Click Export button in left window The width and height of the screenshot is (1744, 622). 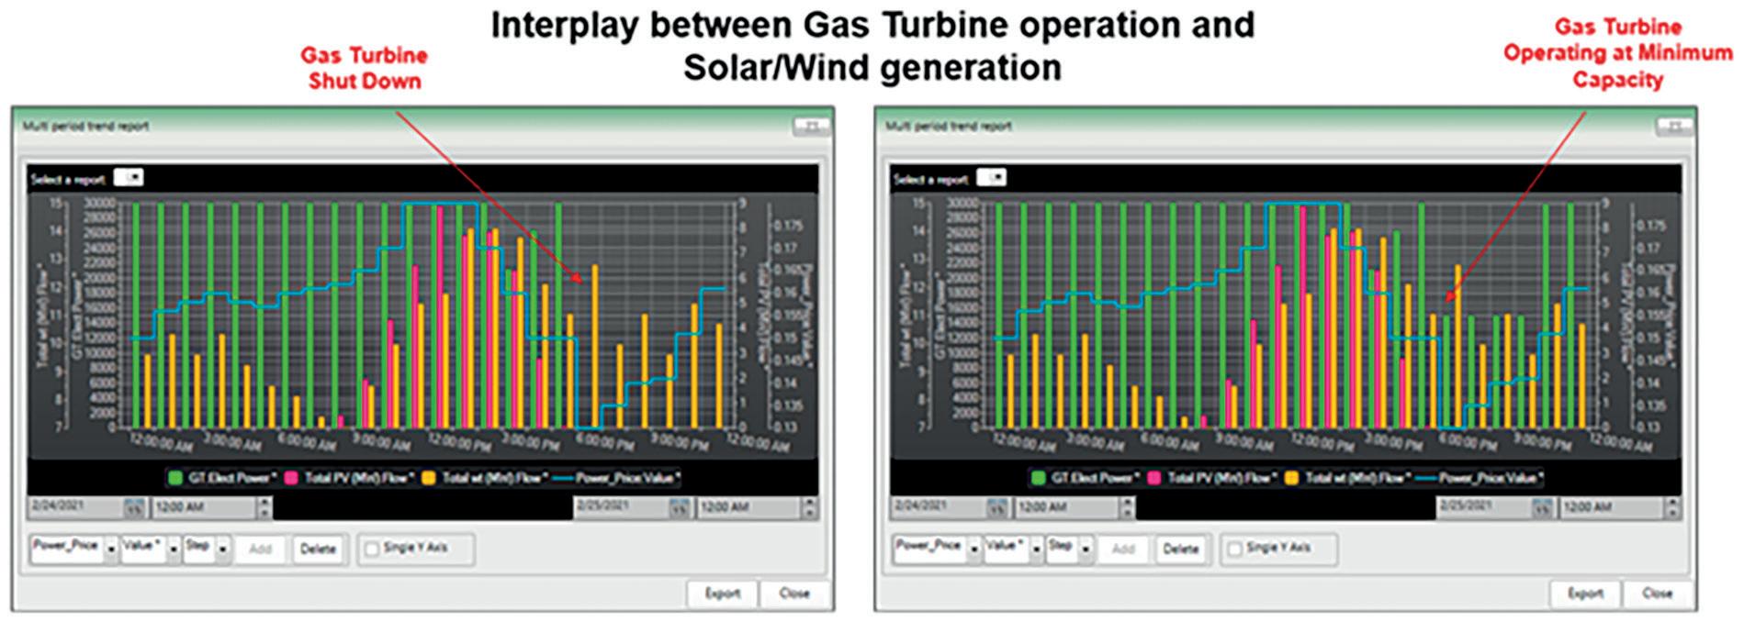tap(723, 594)
